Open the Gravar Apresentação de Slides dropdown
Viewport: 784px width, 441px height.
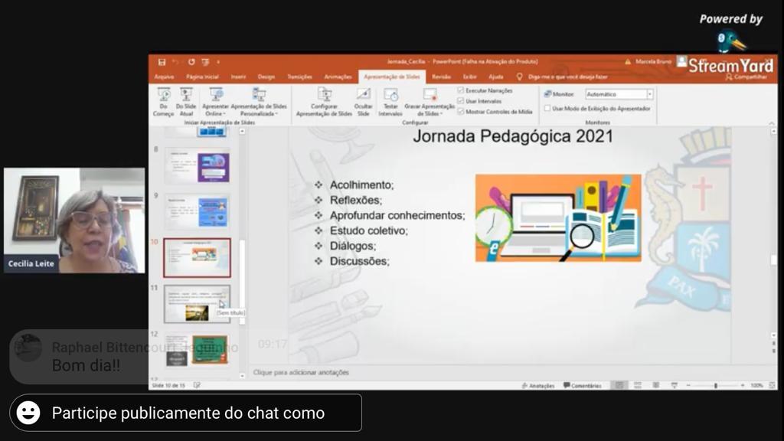430,113
